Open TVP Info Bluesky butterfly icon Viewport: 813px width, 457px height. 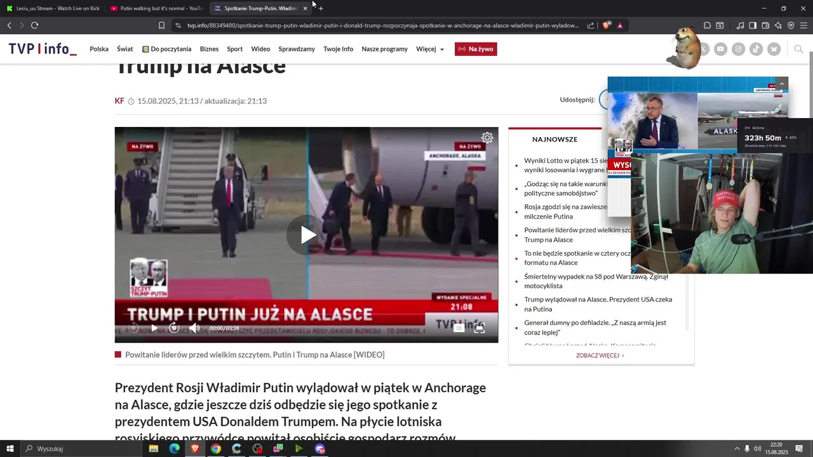(x=774, y=49)
